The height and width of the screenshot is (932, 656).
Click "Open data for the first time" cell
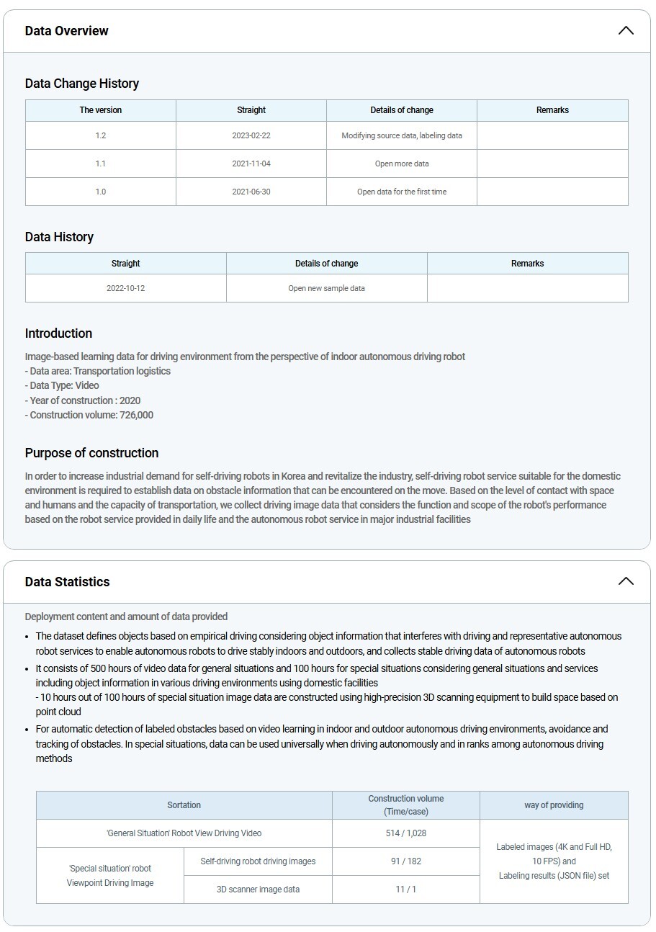(x=402, y=192)
